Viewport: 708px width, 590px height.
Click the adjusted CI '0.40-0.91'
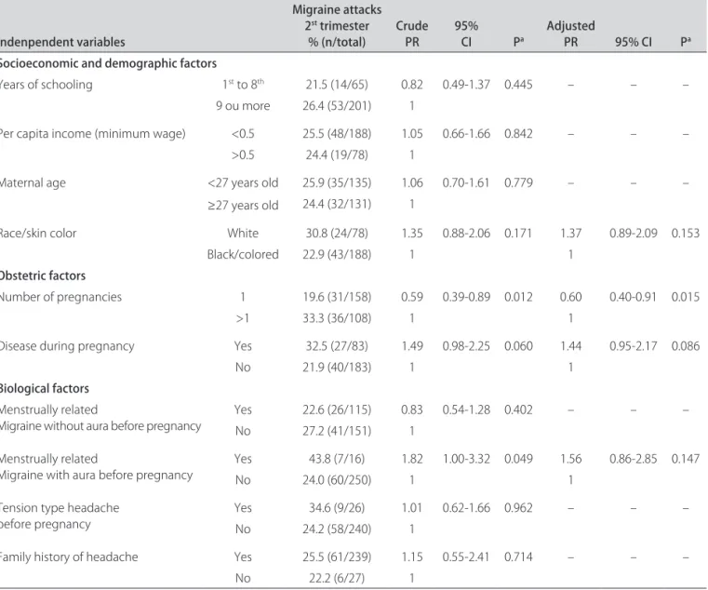pyautogui.click(x=633, y=297)
